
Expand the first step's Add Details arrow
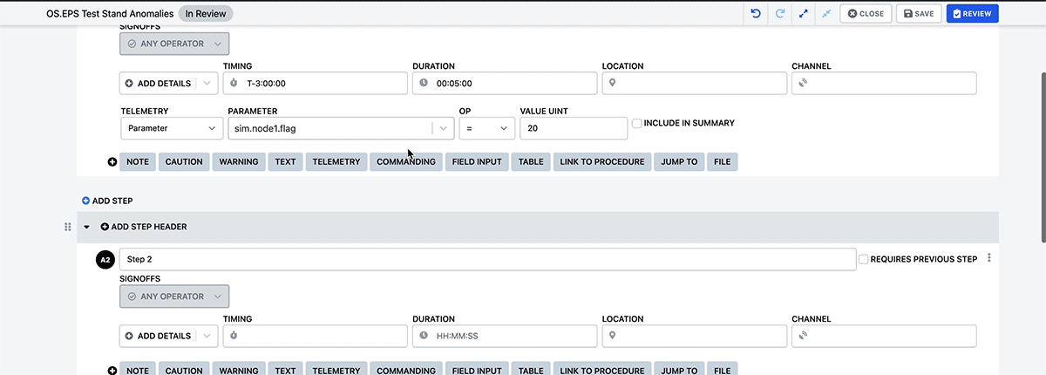[x=207, y=84]
